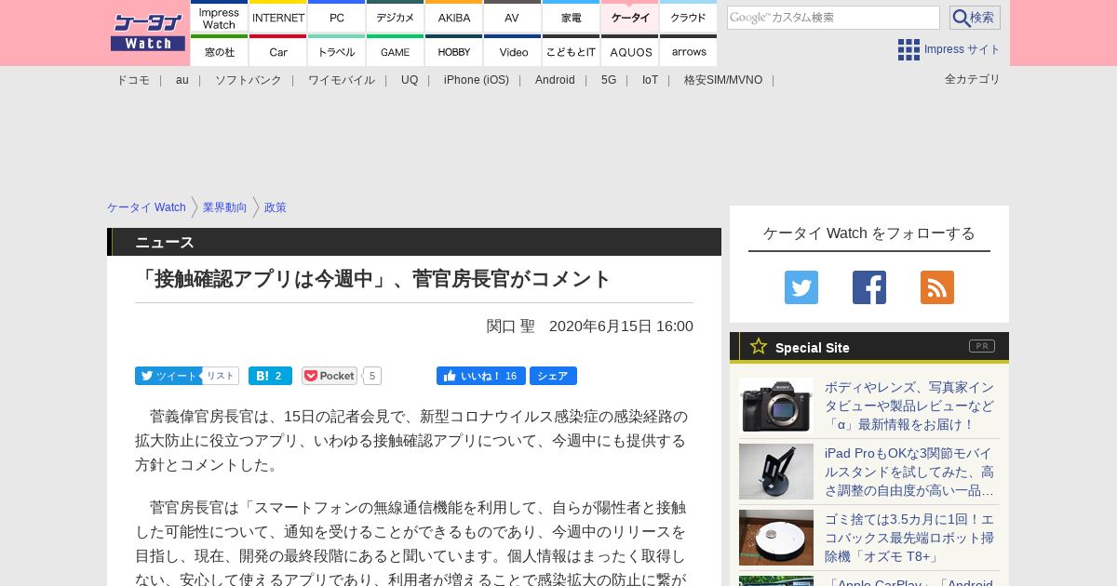Open the HOBBY nav tab
This screenshot has height=586, width=1117.
pos(454,51)
